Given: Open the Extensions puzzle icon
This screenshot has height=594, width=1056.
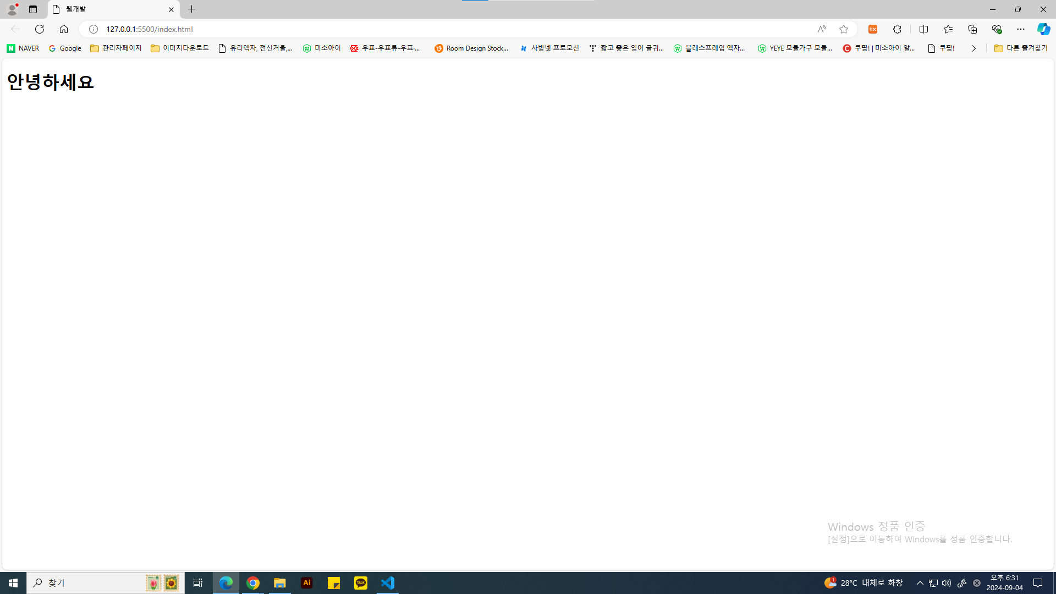Looking at the screenshot, I should coord(897,29).
